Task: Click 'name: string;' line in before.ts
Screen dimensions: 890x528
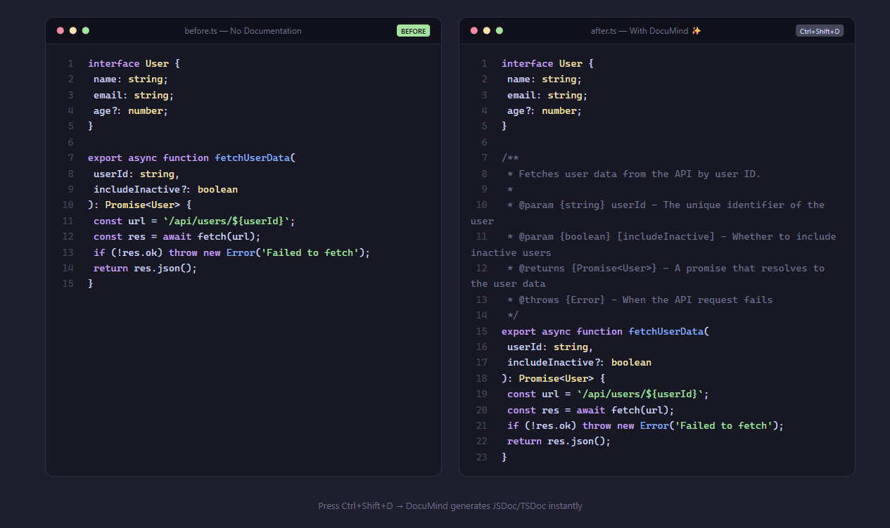Action: [131, 79]
